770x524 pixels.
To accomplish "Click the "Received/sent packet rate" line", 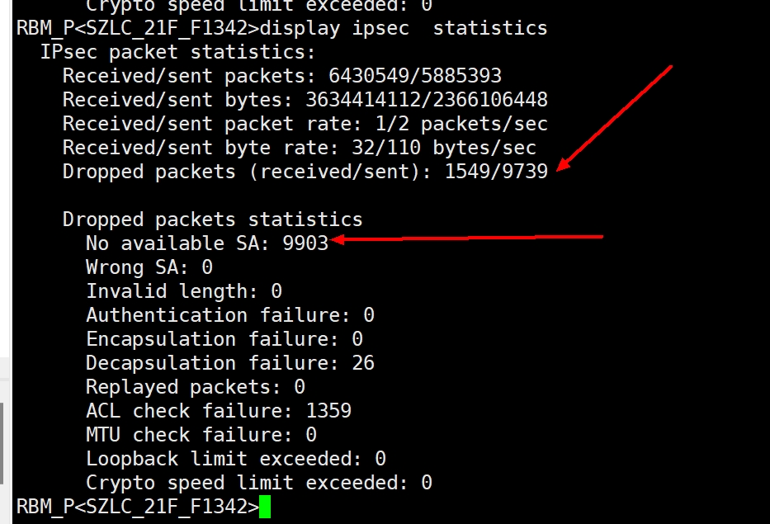I will (x=305, y=124).
